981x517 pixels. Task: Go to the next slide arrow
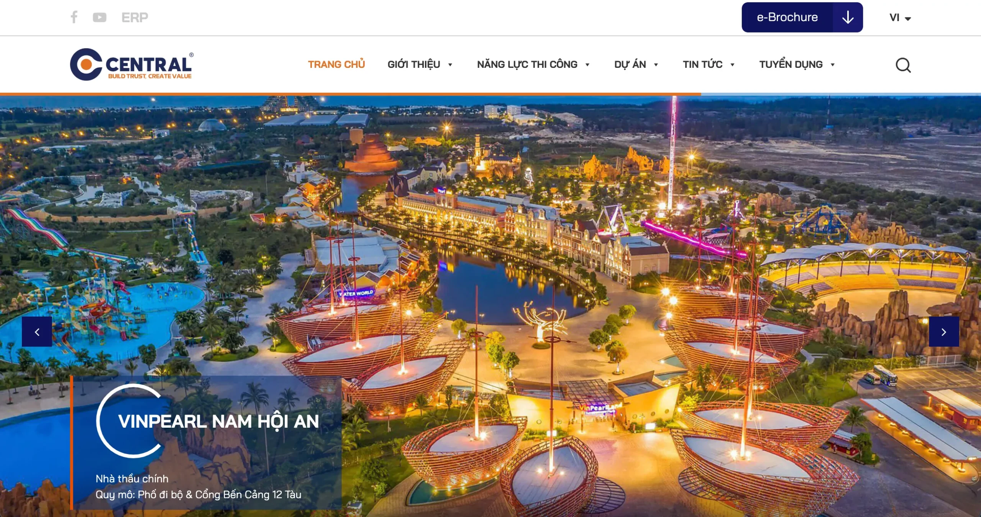(944, 332)
